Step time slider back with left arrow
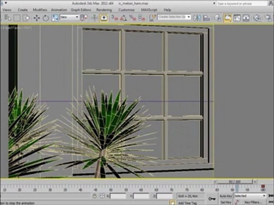 click(x=215, y=182)
